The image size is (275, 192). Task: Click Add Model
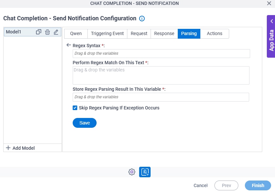20,148
